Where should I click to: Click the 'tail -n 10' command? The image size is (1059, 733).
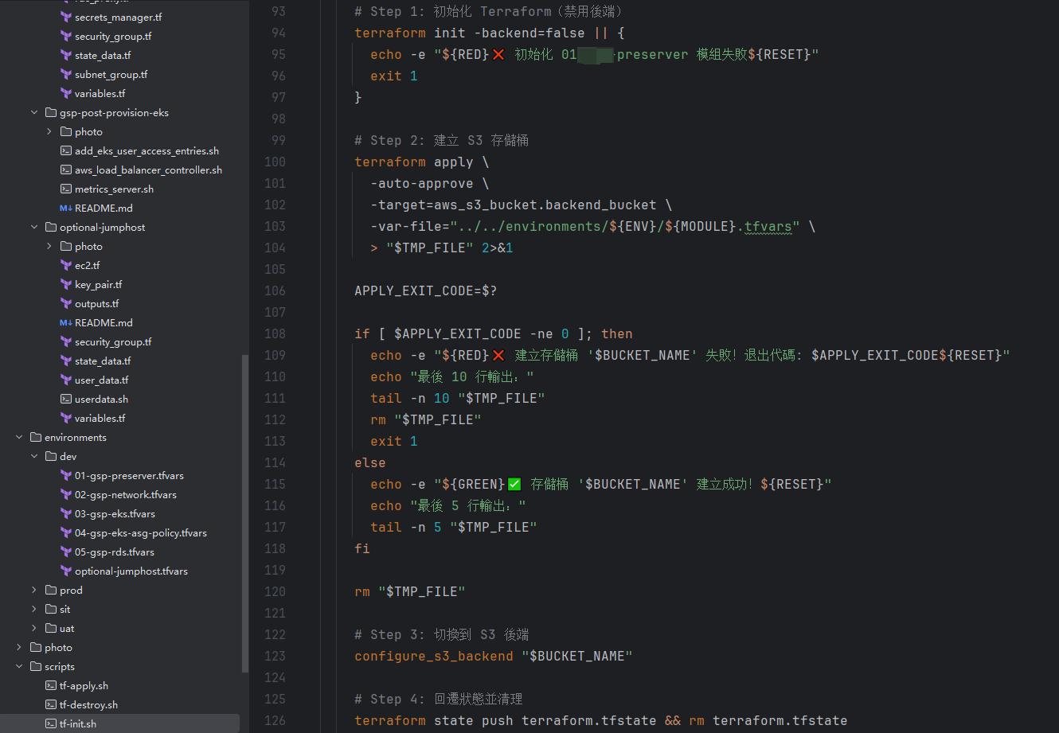[x=410, y=399]
